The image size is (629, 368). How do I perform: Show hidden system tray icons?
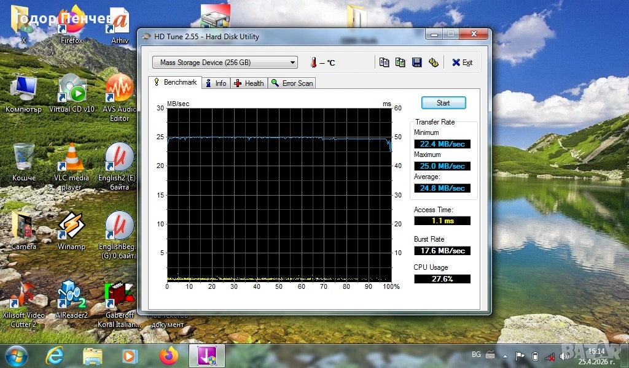506,356
